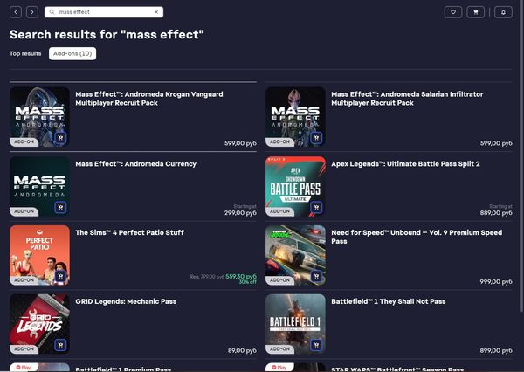Add Sims 4 Perfect Patio Stuff to cart
The image size is (524, 372).
[x=61, y=277]
